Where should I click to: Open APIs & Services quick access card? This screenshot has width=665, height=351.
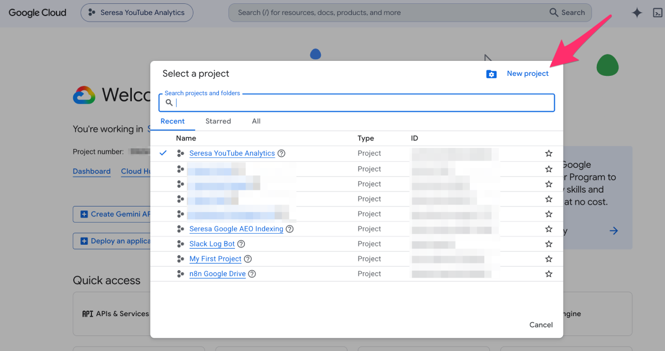111,314
